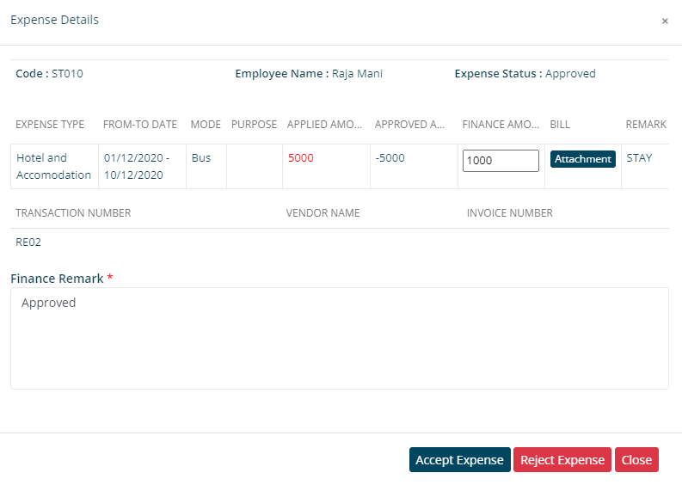Click the Accept Expense button

point(460,460)
